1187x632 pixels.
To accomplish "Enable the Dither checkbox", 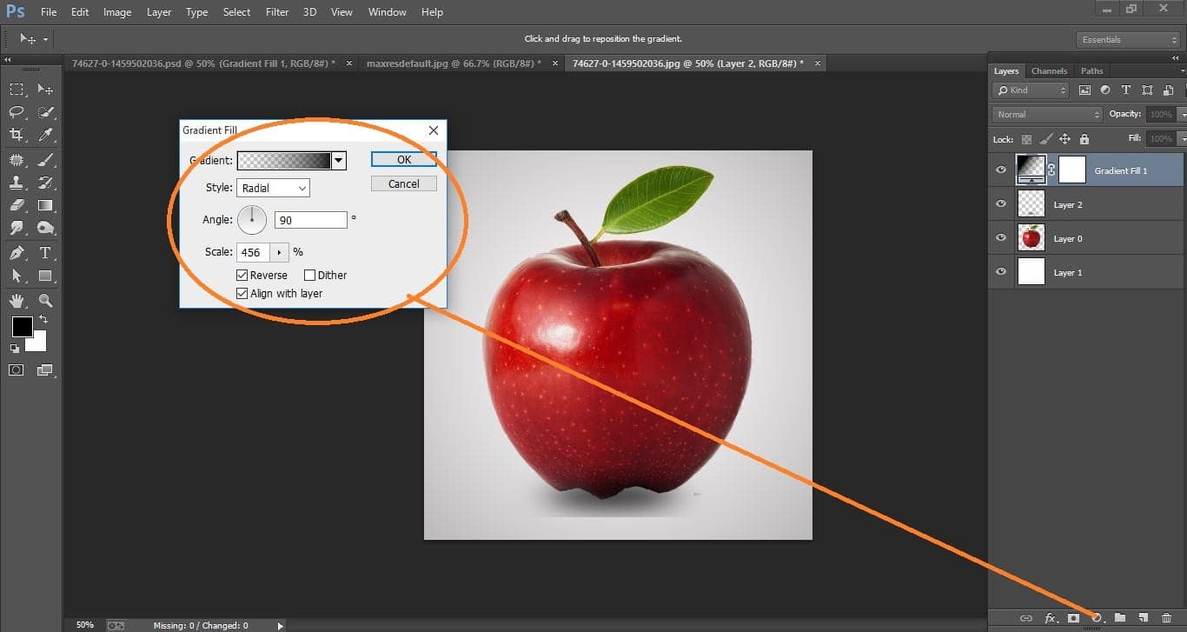I will coord(309,275).
